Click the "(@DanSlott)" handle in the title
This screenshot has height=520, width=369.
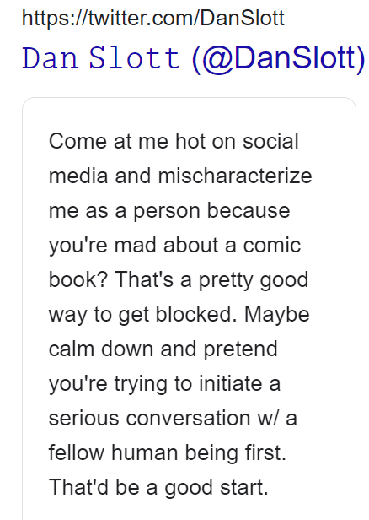(278, 59)
